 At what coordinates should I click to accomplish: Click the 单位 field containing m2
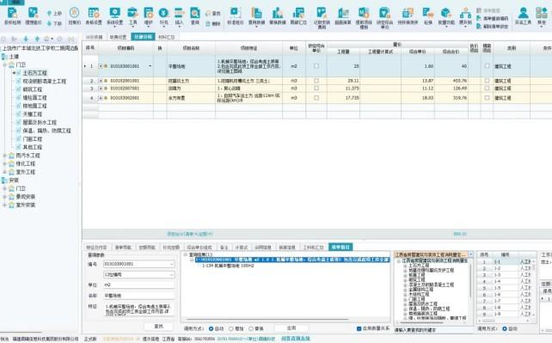(138, 285)
